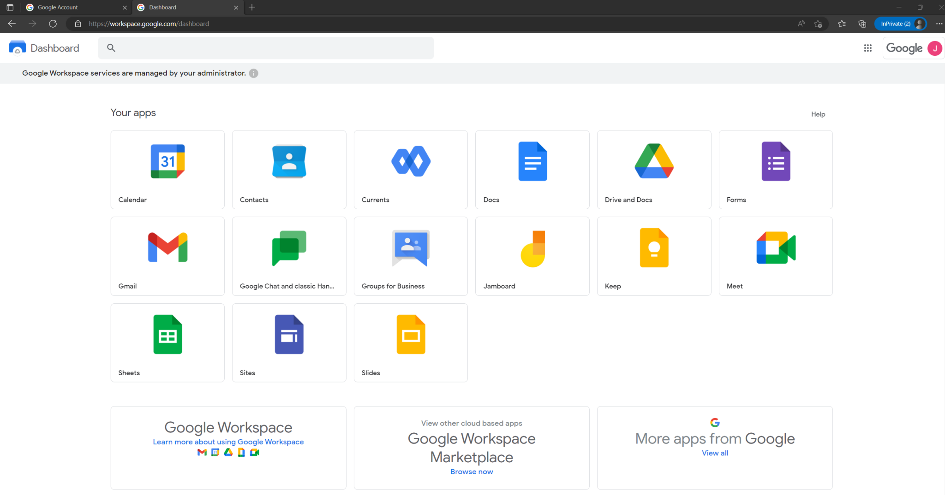Click inside the search bar
Viewport: 945px width, 495px height.
pos(266,47)
